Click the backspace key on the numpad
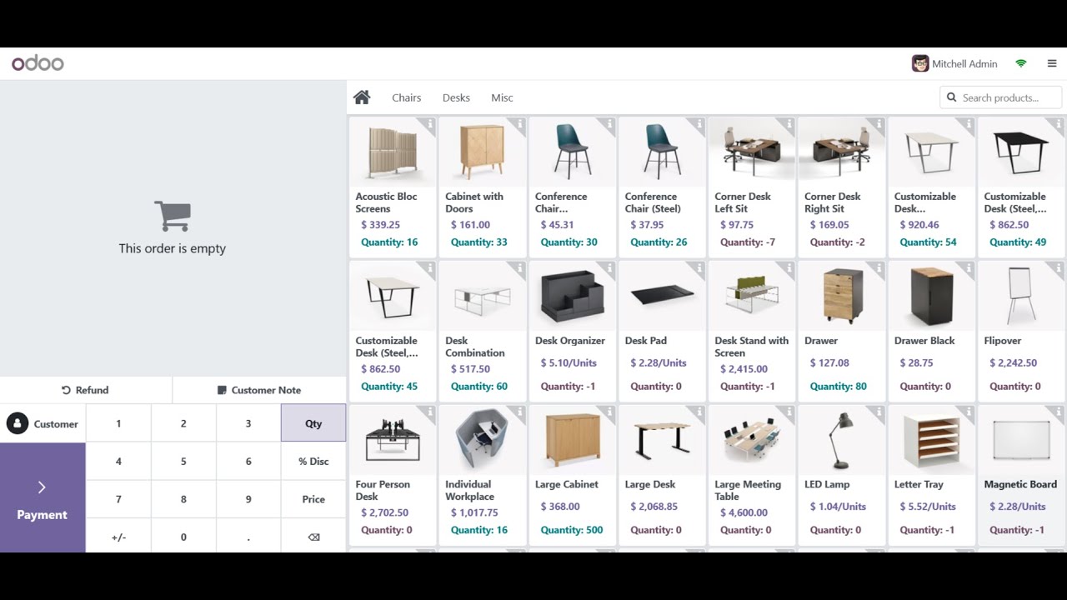The image size is (1067, 600). (x=313, y=537)
